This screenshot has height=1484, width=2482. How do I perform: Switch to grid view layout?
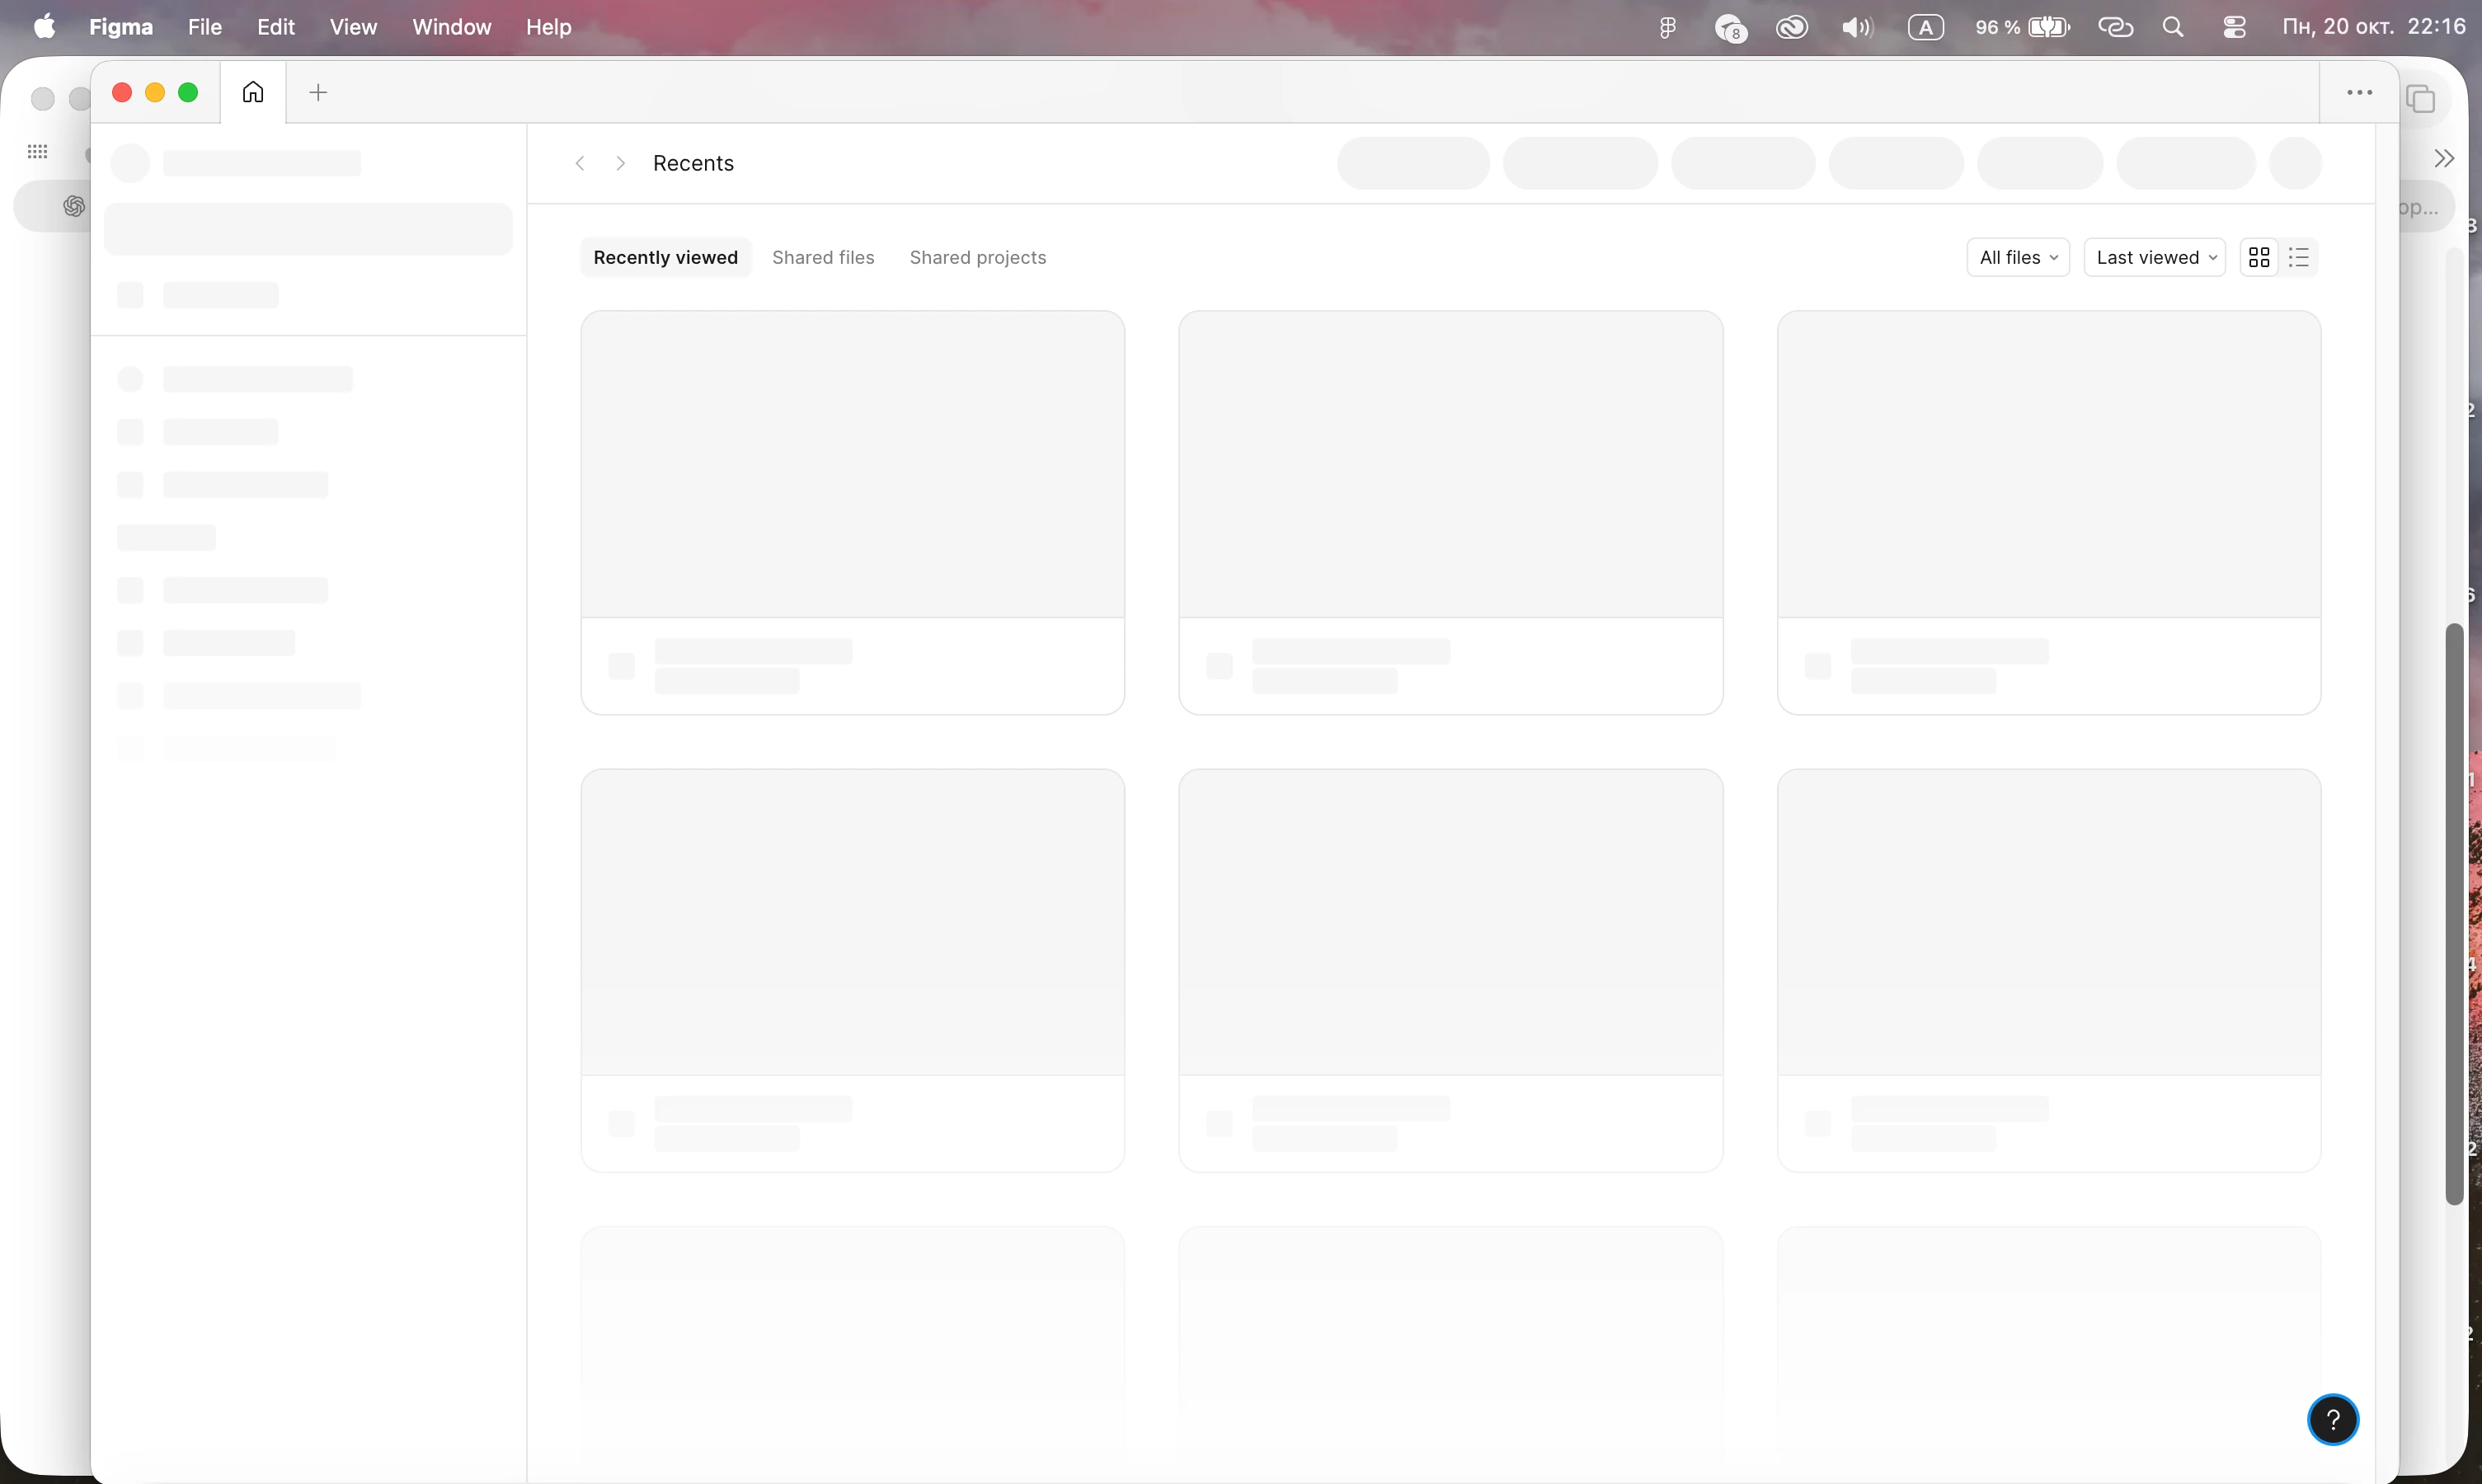tap(2259, 257)
